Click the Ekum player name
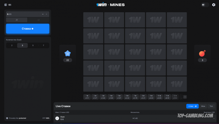219x124 pixels. (62, 117)
